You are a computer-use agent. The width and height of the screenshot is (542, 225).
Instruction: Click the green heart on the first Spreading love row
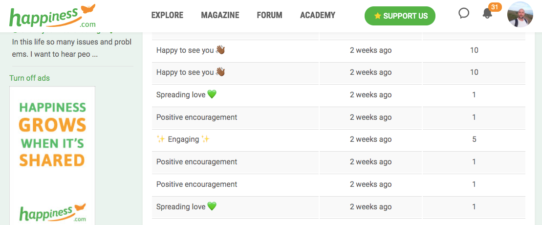(x=212, y=95)
